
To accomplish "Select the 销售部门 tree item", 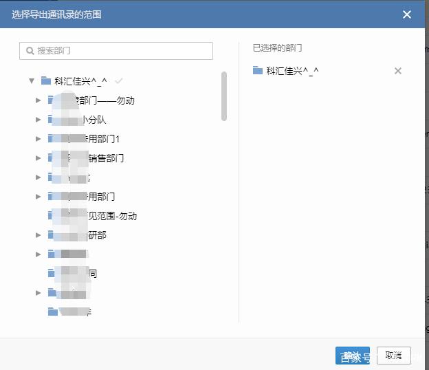I will [x=86, y=158].
